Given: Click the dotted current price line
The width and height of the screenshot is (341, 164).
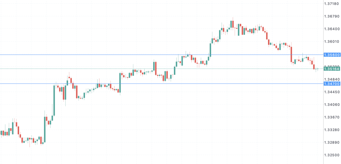Looking at the screenshot, I should [162, 69].
